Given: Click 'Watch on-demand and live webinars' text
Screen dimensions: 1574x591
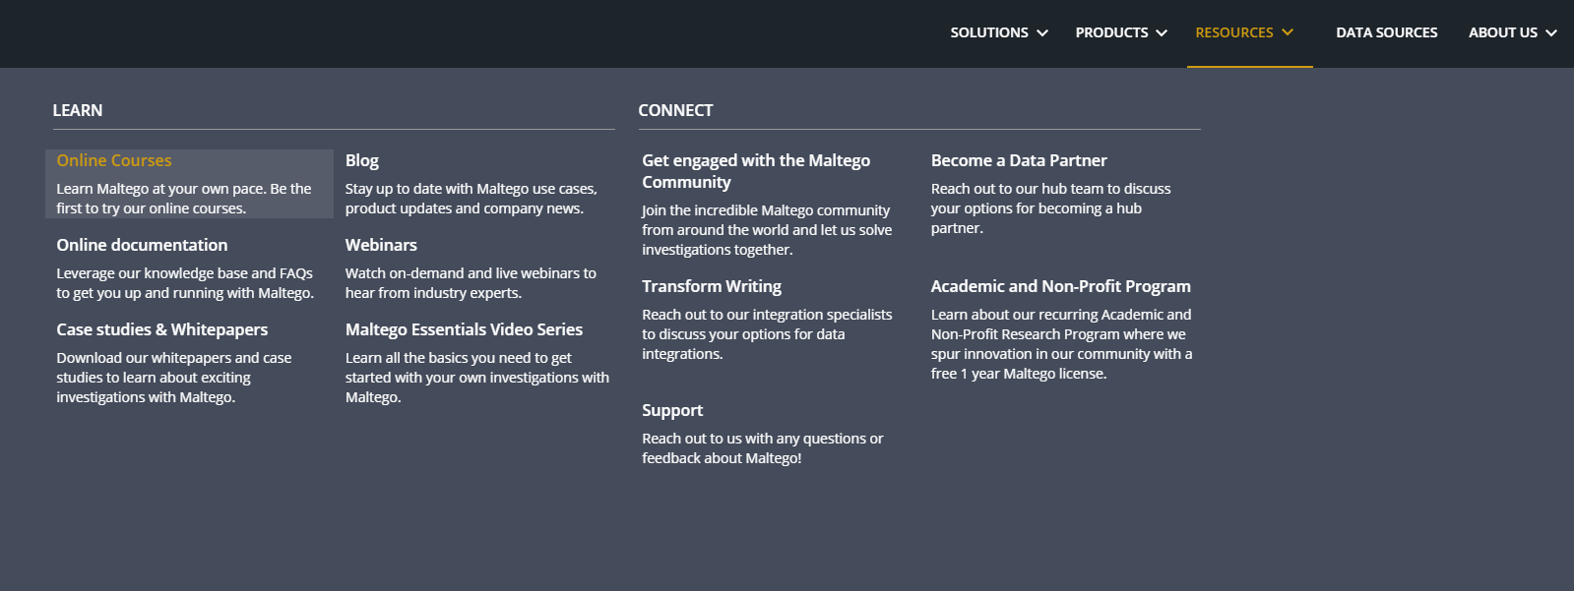Looking at the screenshot, I should click(471, 283).
